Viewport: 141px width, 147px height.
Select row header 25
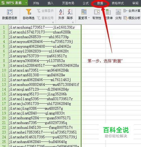coord(4,142)
